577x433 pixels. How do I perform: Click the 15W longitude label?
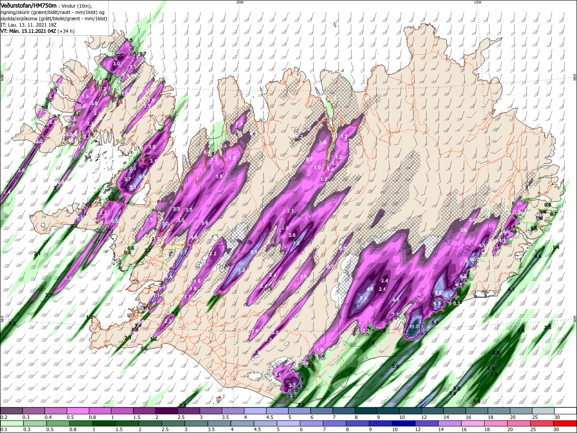477,2
